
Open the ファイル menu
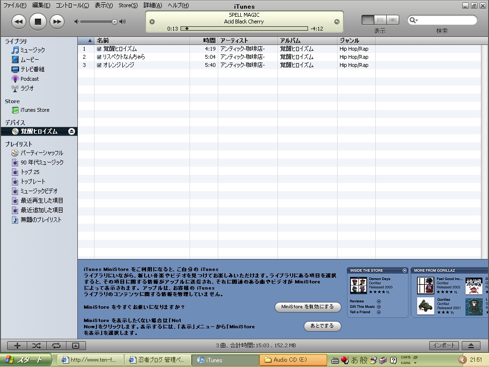pyautogui.click(x=15, y=5)
